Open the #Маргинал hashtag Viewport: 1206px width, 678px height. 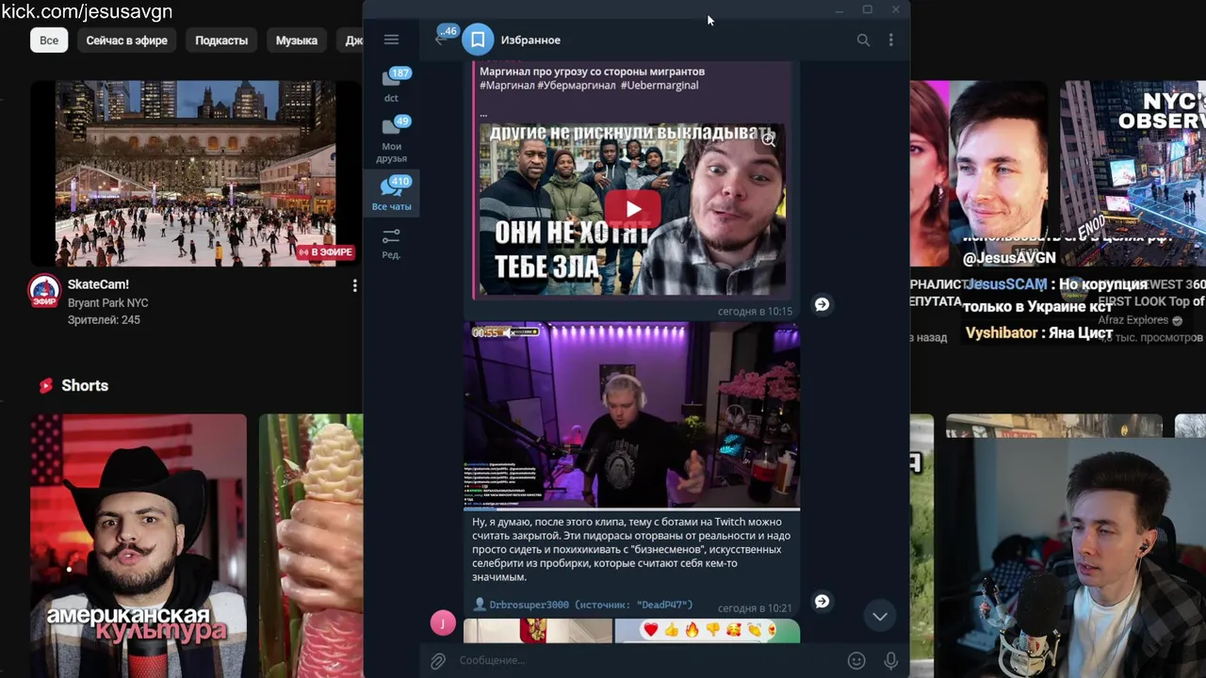click(506, 85)
